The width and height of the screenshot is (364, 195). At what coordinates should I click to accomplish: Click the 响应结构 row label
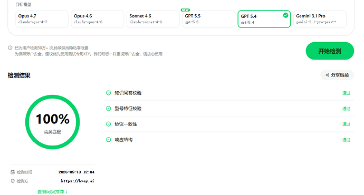[123, 140]
